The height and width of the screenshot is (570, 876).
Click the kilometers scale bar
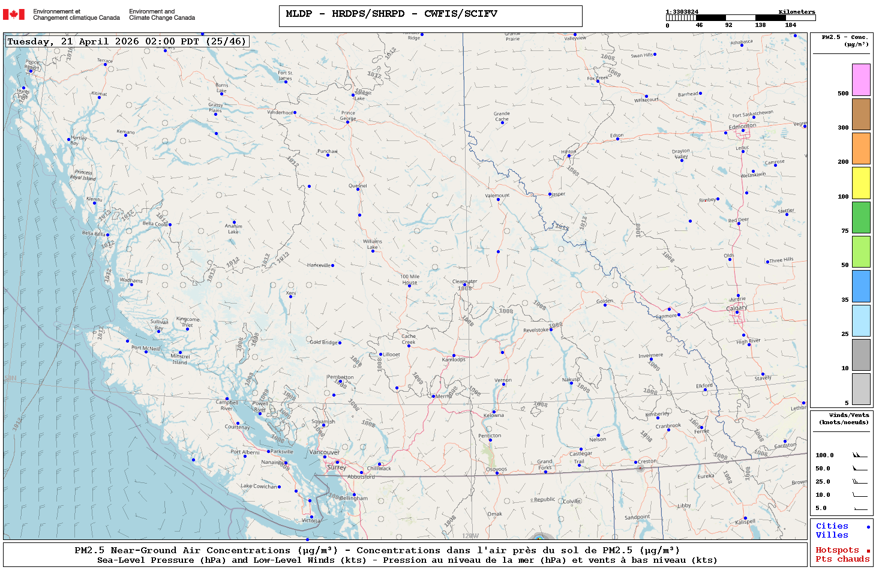(740, 18)
